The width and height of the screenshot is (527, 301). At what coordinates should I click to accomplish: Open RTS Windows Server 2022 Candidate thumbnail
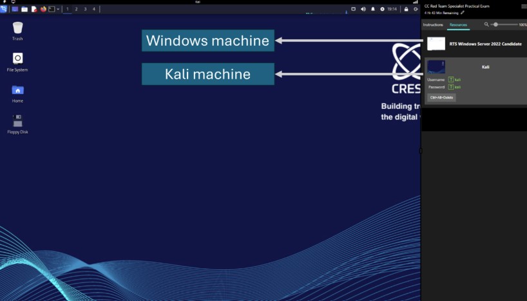pos(436,44)
